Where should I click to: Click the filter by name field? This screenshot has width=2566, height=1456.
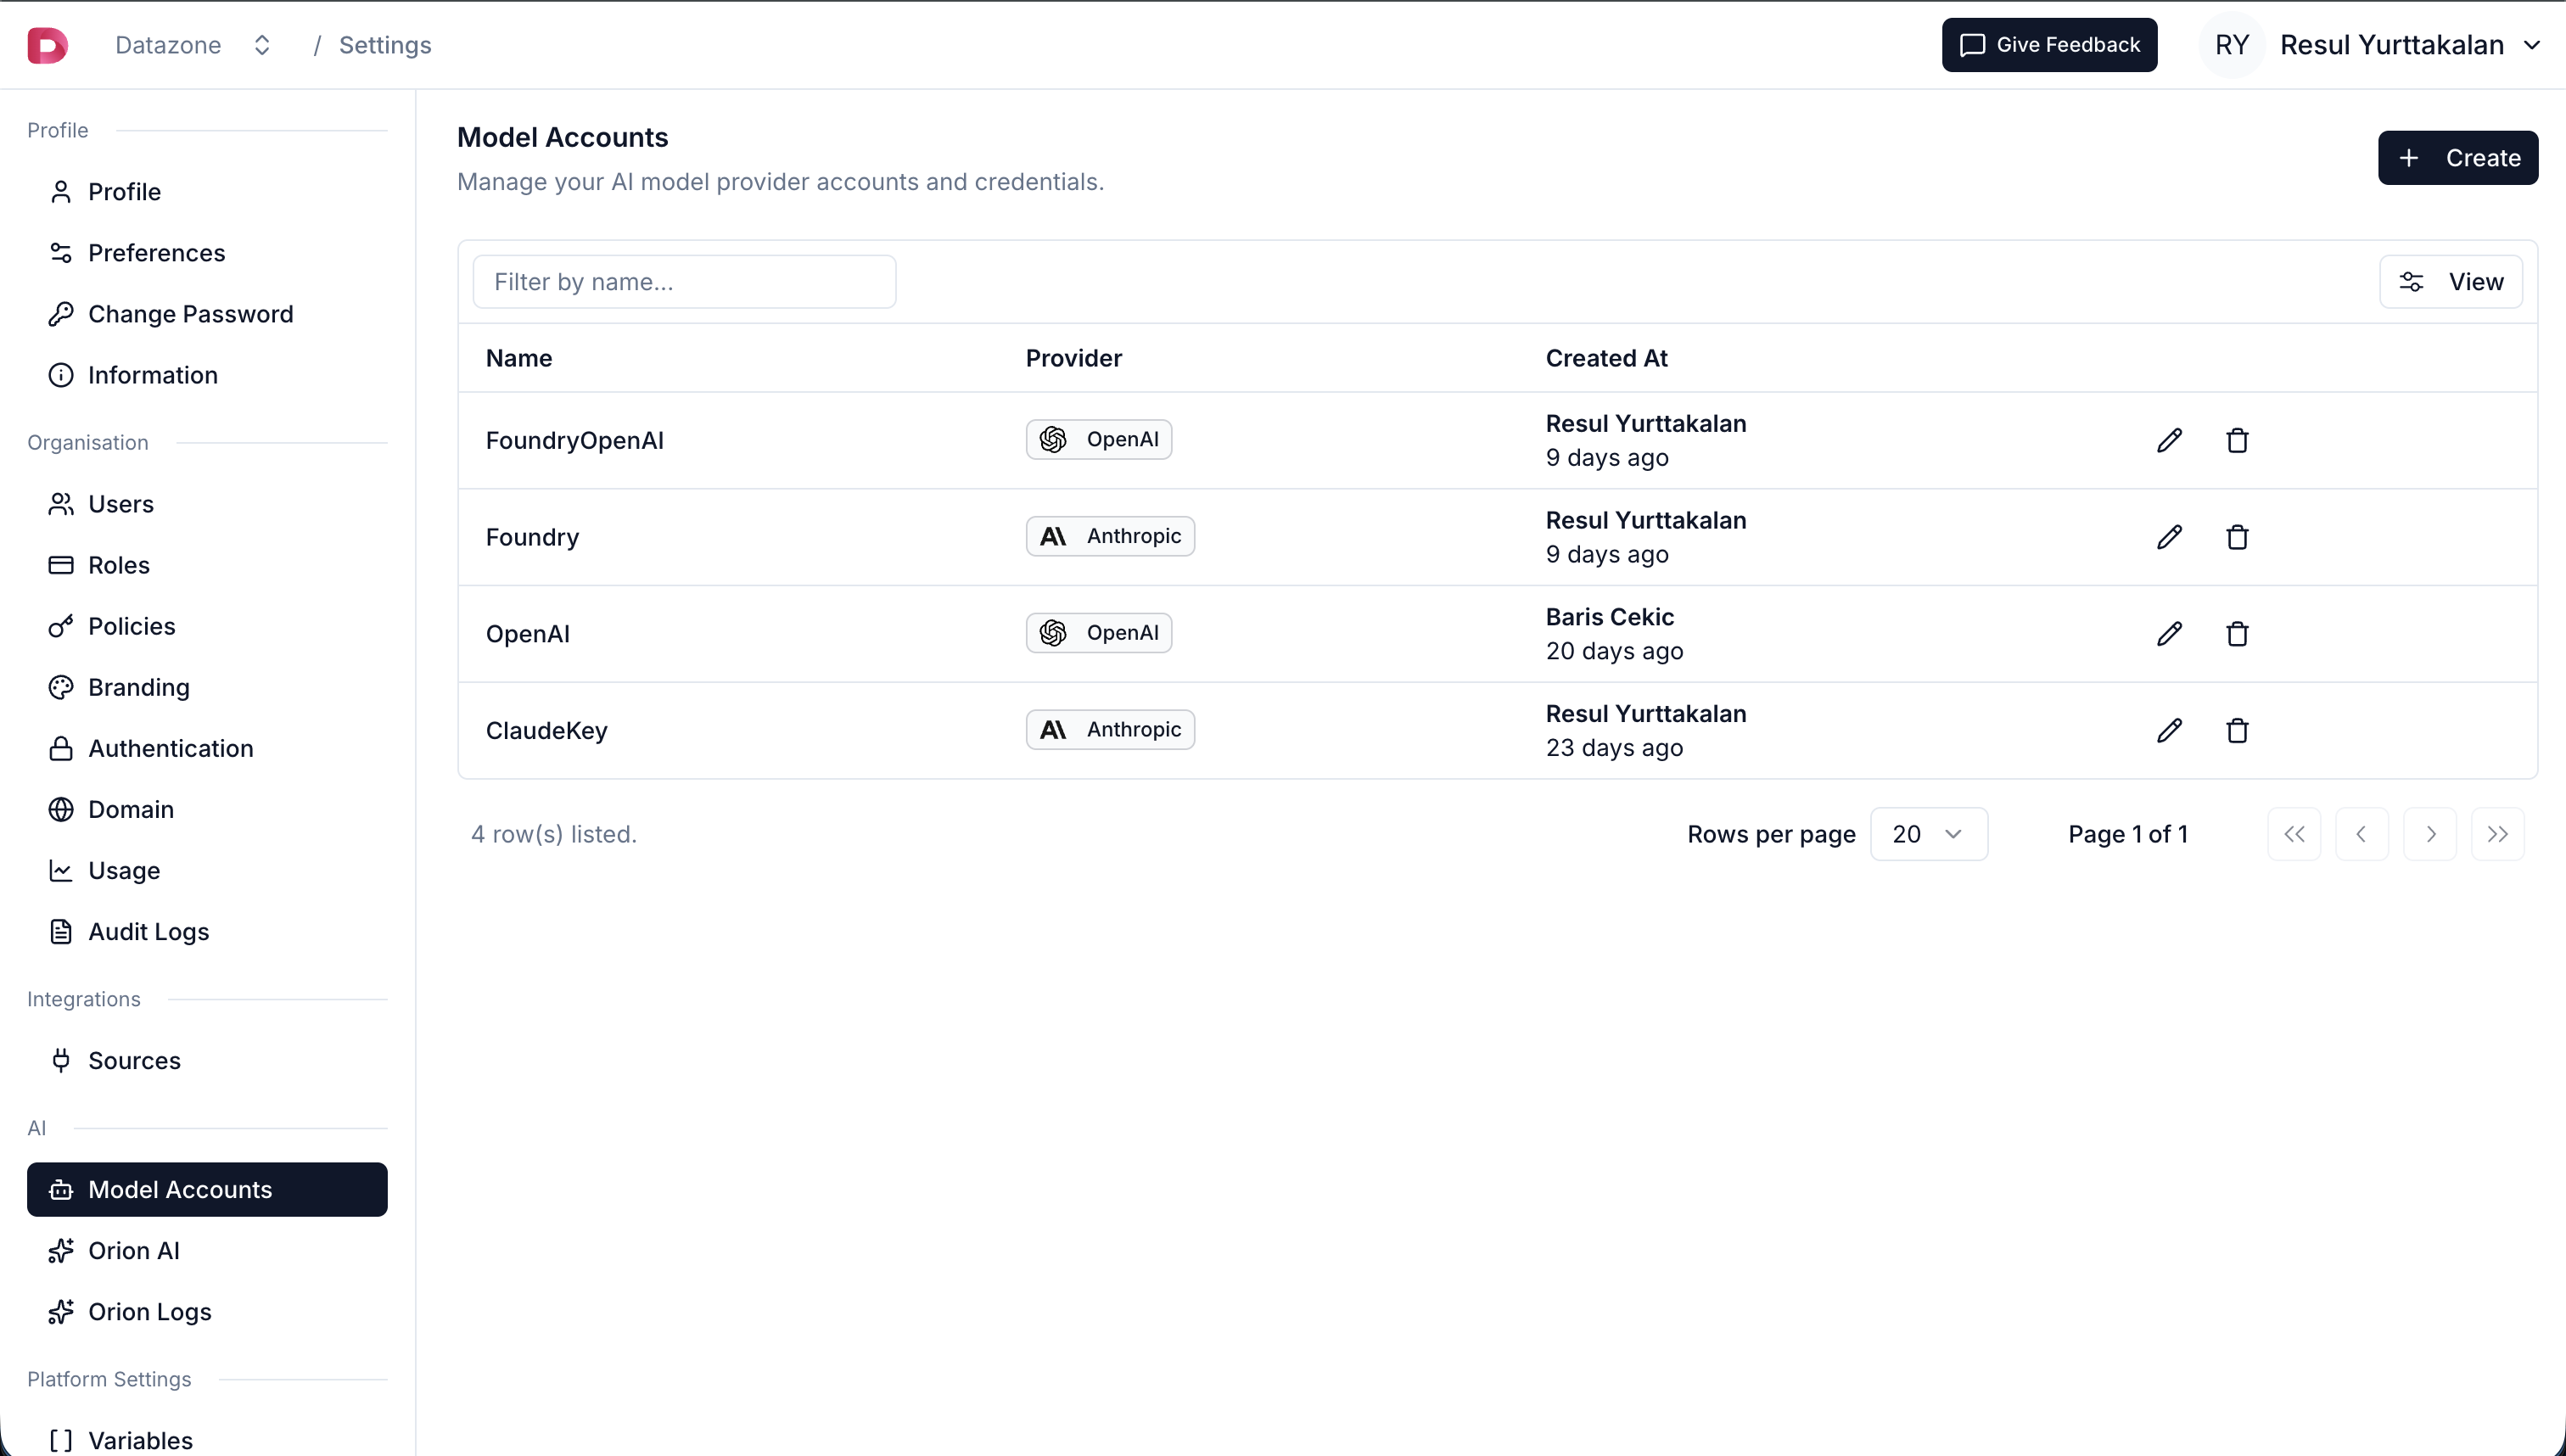click(x=684, y=281)
